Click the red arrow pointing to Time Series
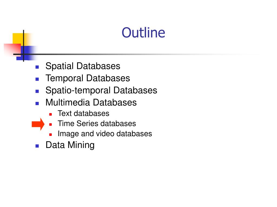Viewport: 277px width, 207px height. point(38,124)
